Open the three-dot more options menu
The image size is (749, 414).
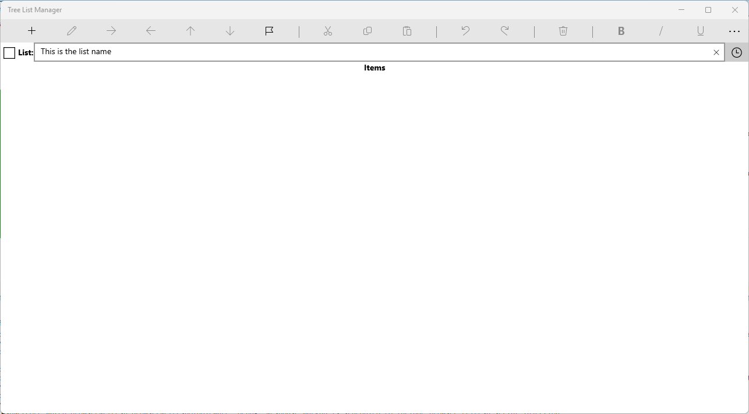pos(734,31)
